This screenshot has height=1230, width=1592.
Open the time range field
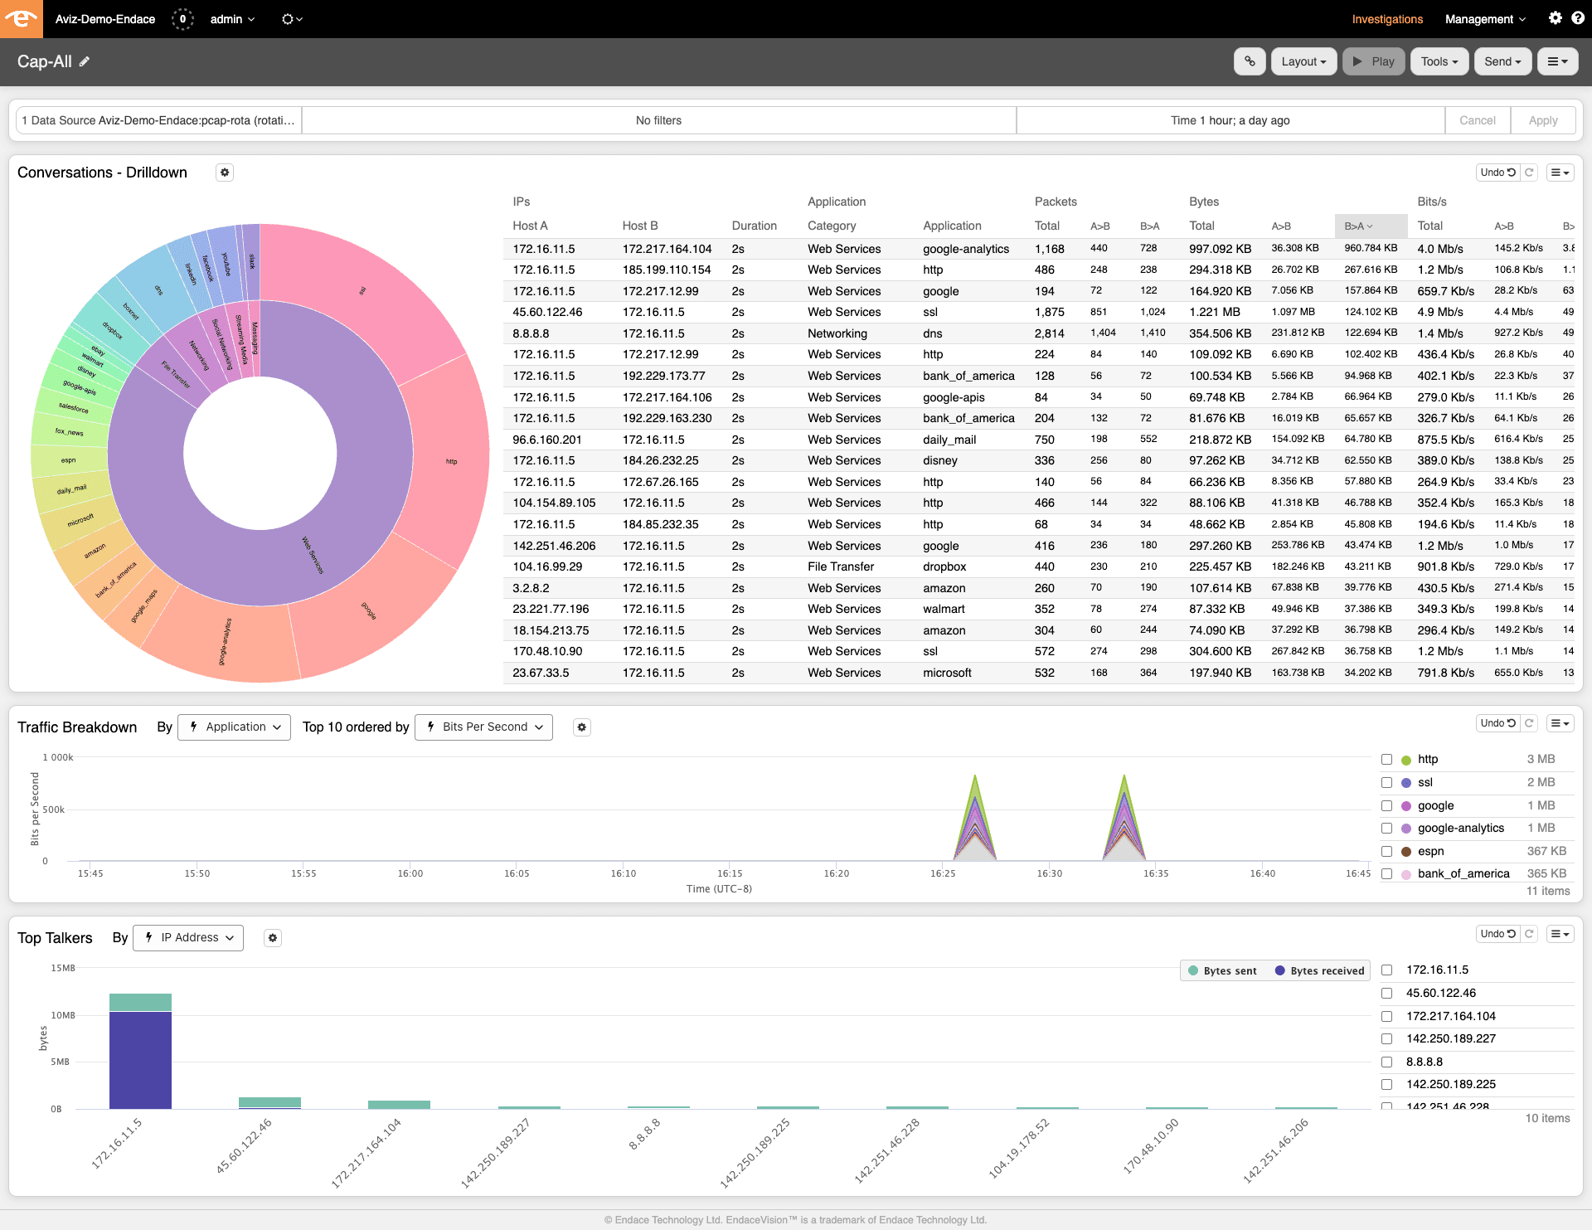click(1230, 120)
